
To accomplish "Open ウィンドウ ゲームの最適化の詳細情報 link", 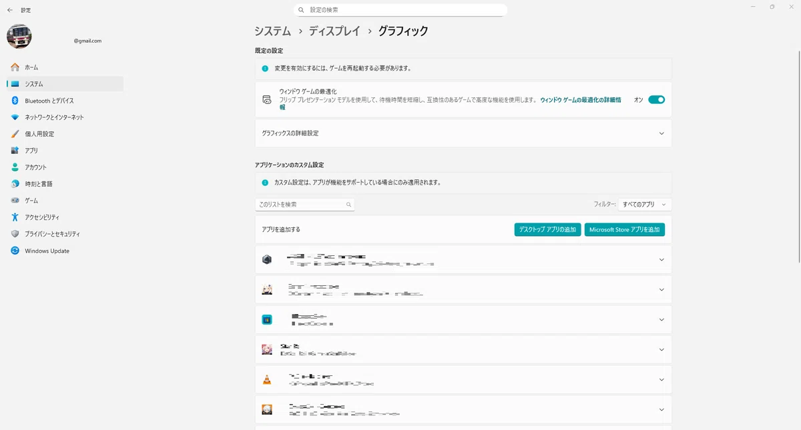I will 580,99.
